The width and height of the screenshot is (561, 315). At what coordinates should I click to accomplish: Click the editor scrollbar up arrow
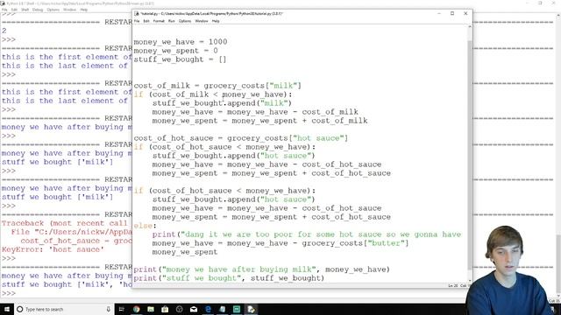(x=470, y=27)
